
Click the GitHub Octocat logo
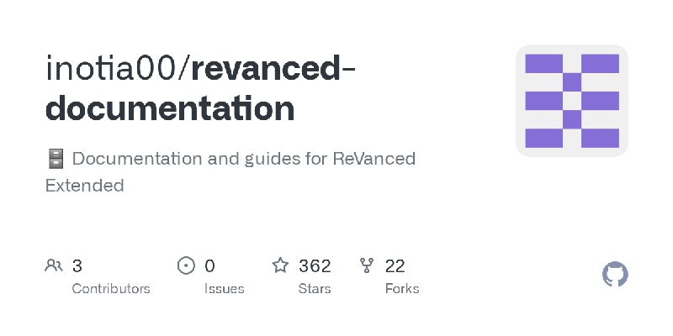pyautogui.click(x=615, y=275)
